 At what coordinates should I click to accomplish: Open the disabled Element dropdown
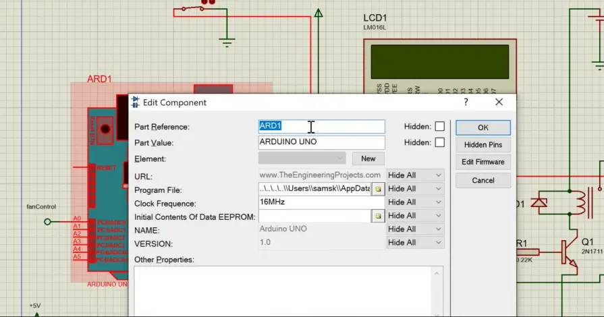(302, 158)
